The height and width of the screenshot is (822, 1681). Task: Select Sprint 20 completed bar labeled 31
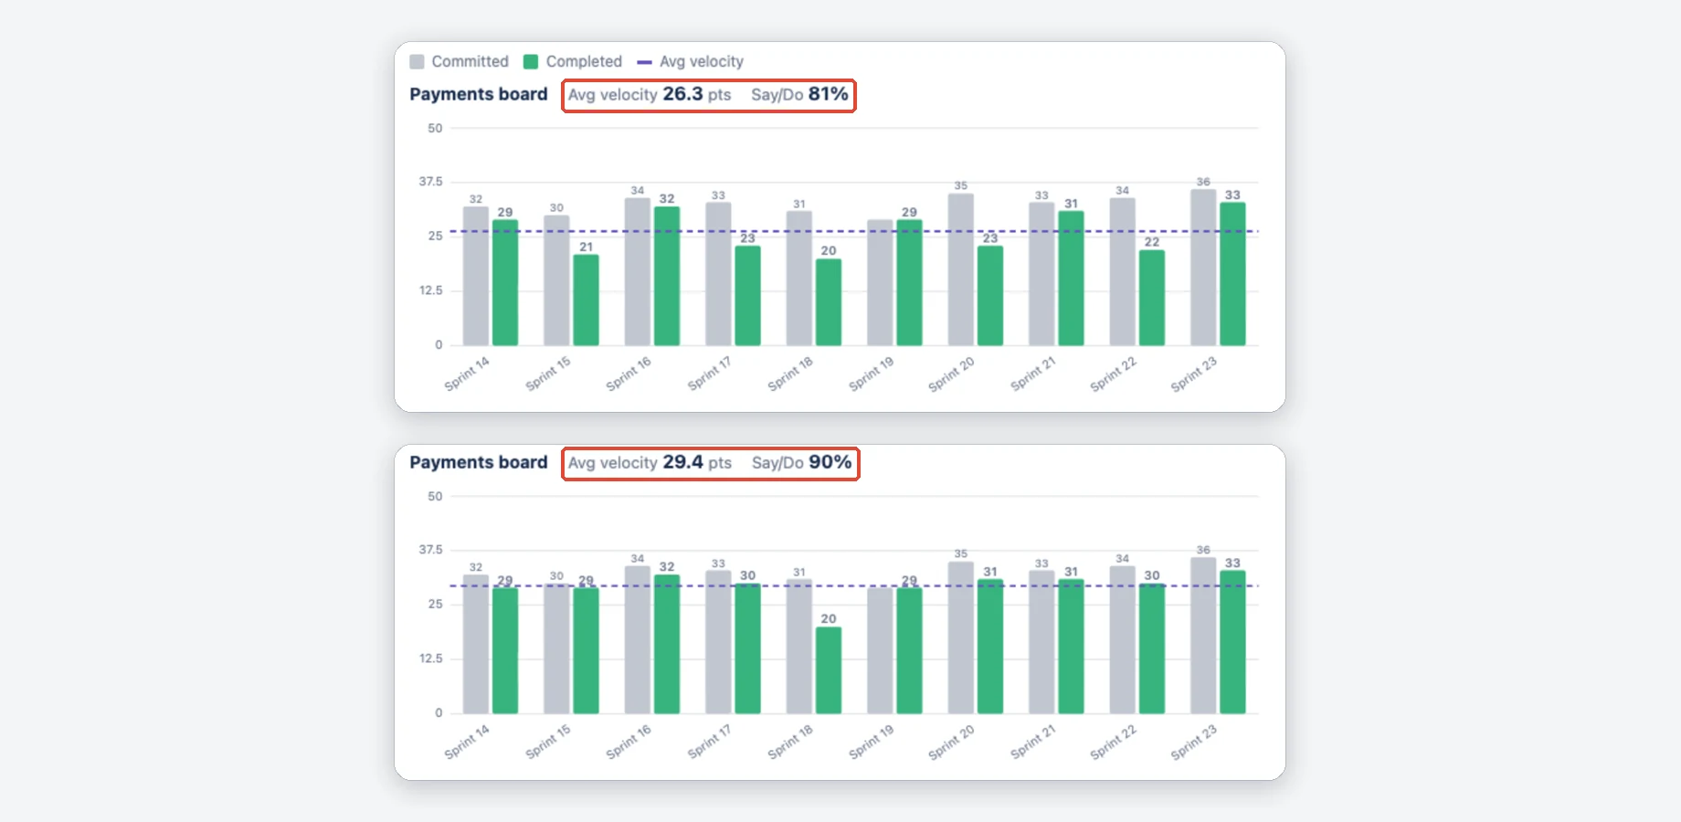click(x=990, y=646)
